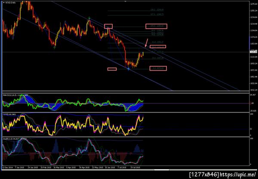The image size is (258, 179).
Task: Click the 1214.44 price axis label
Action: pos(254,24)
